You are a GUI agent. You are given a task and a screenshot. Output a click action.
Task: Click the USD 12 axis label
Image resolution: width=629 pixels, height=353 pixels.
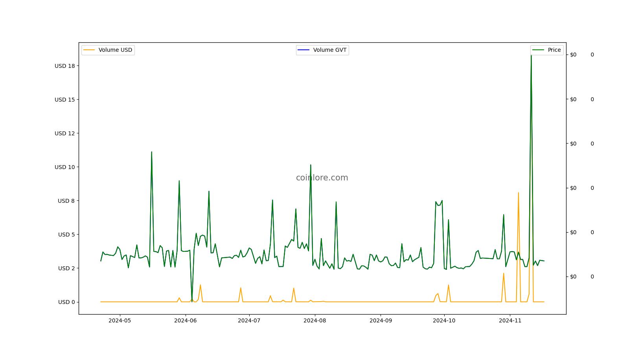click(x=64, y=133)
